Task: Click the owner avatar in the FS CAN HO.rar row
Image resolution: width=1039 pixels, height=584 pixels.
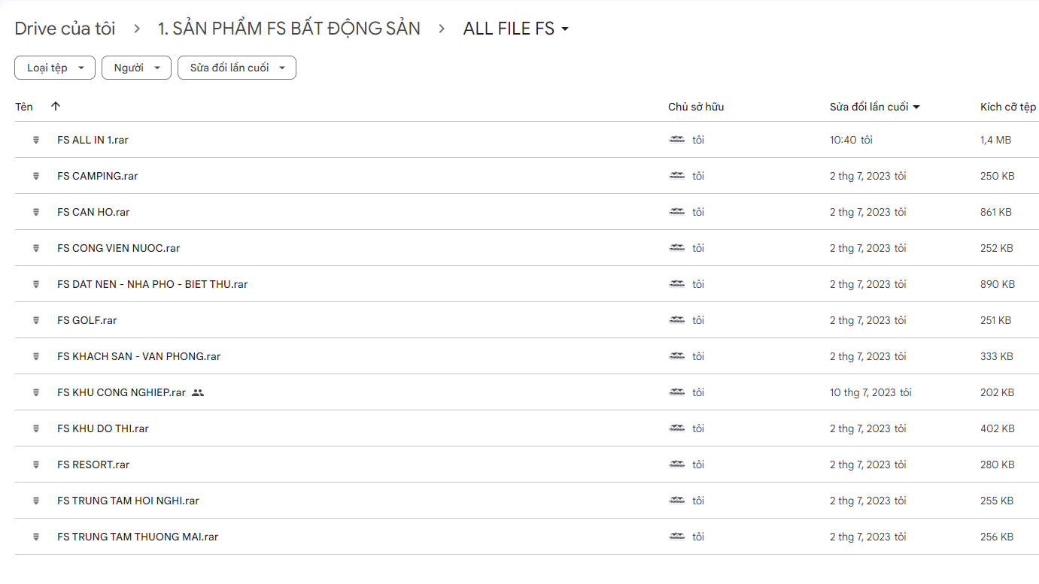Action: click(x=677, y=212)
